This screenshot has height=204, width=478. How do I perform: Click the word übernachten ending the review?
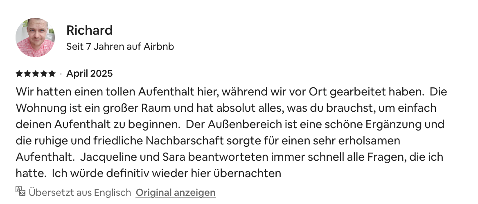(248, 173)
